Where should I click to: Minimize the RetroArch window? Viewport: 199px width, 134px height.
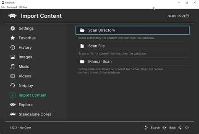click(179, 2)
